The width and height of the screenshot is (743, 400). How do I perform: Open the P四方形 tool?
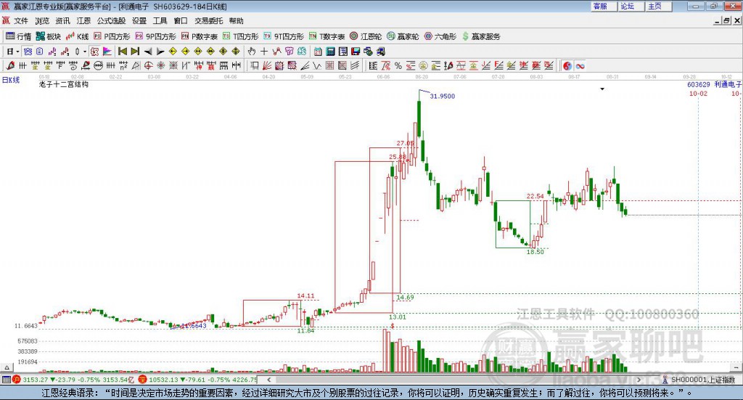coord(112,36)
